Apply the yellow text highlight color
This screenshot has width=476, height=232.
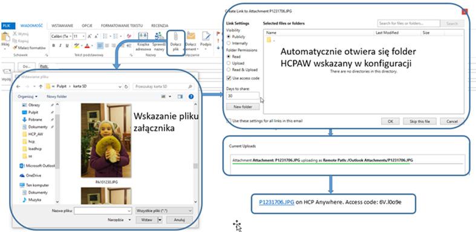pos(76,45)
